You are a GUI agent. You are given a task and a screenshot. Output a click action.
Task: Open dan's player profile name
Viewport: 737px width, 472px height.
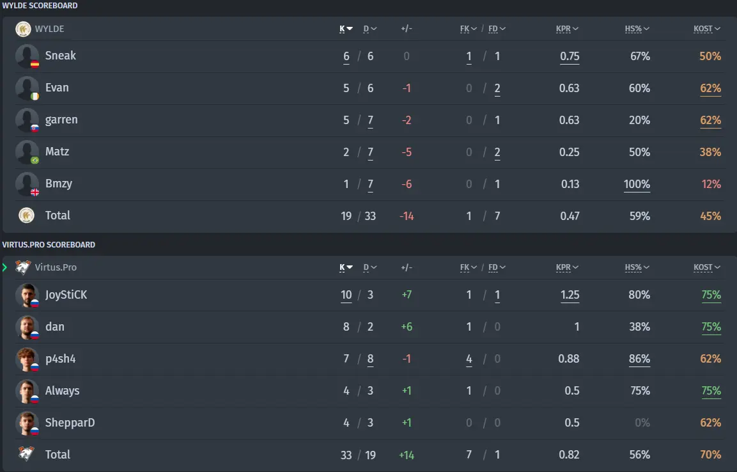click(54, 326)
